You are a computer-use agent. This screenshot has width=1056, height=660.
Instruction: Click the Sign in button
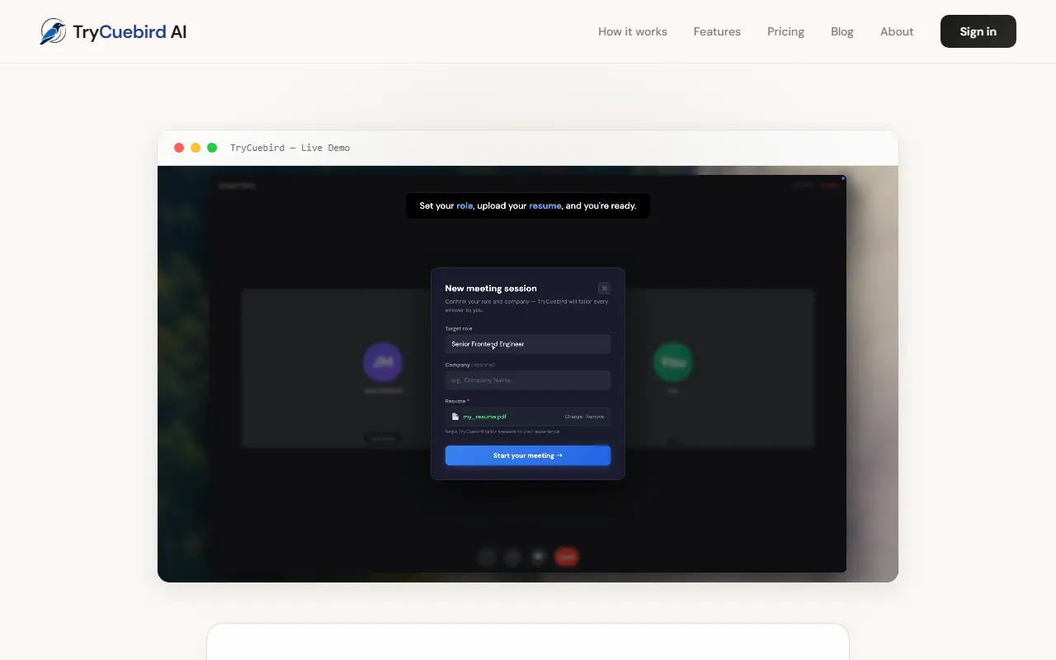coord(978,31)
